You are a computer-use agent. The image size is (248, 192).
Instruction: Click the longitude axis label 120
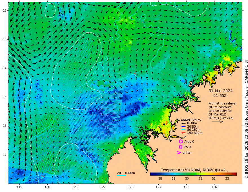tap(47, 187)
